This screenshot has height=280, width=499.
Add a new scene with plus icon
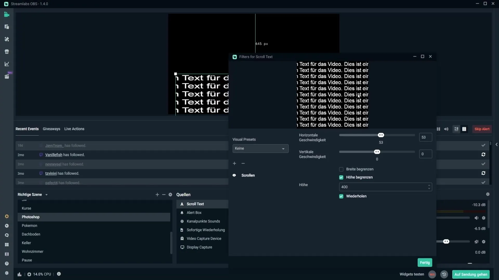(x=157, y=195)
